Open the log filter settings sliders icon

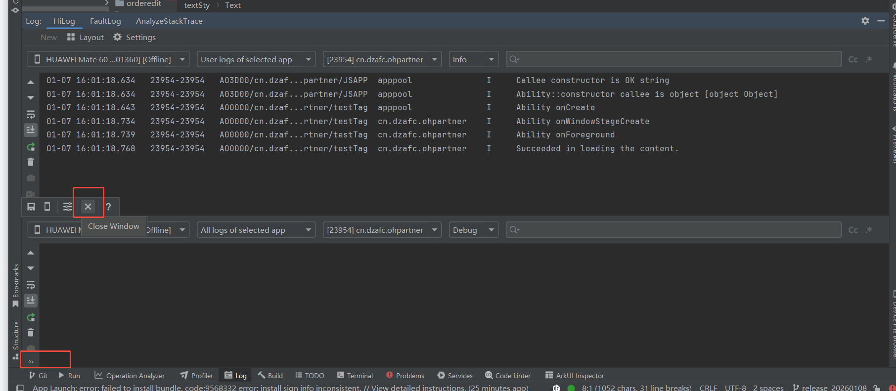(x=68, y=207)
